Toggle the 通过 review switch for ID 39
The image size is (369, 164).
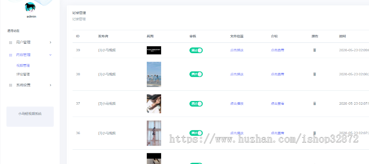point(196,50)
